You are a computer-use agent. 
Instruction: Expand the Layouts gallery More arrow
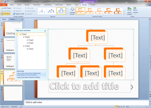[x=67, y=14]
